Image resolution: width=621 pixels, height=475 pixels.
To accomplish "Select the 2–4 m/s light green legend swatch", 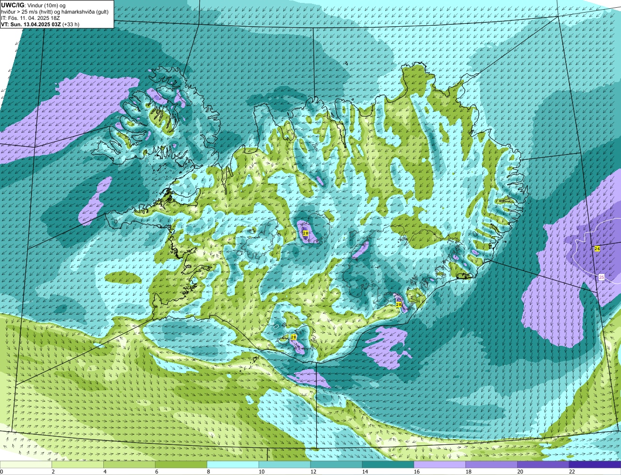I will point(78,464).
